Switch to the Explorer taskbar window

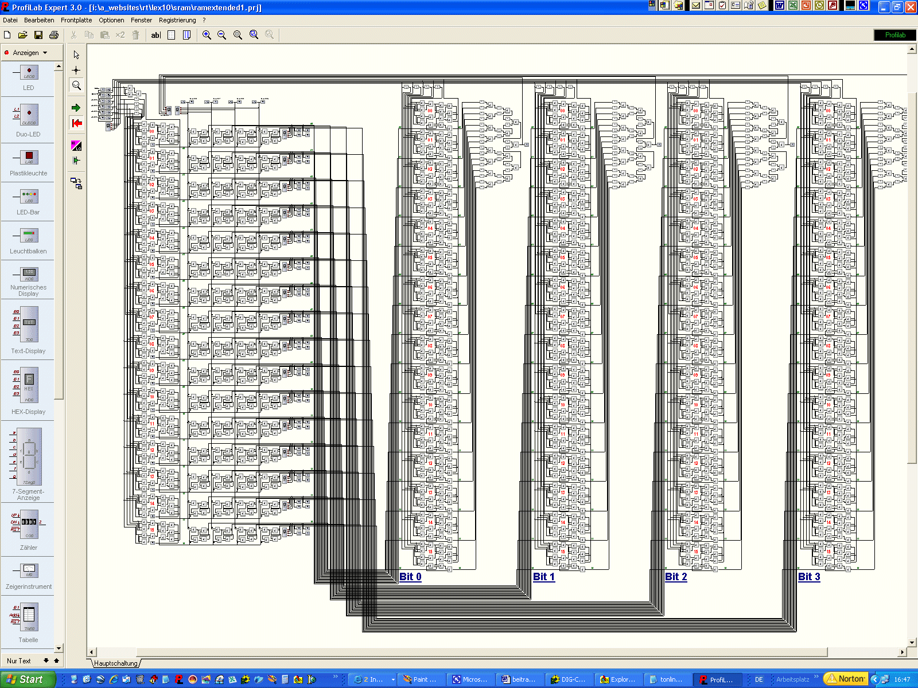pyautogui.click(x=619, y=679)
